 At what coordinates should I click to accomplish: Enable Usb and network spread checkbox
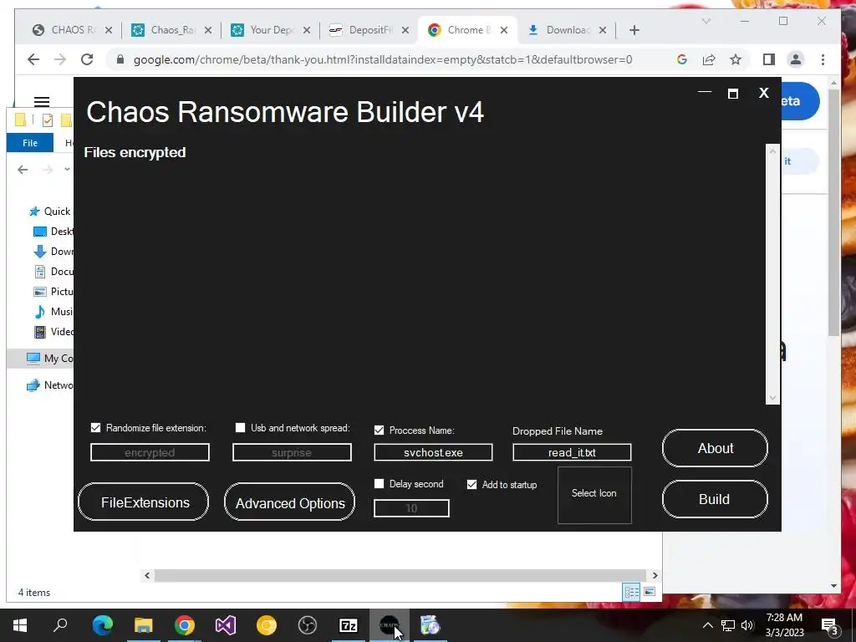pos(240,427)
